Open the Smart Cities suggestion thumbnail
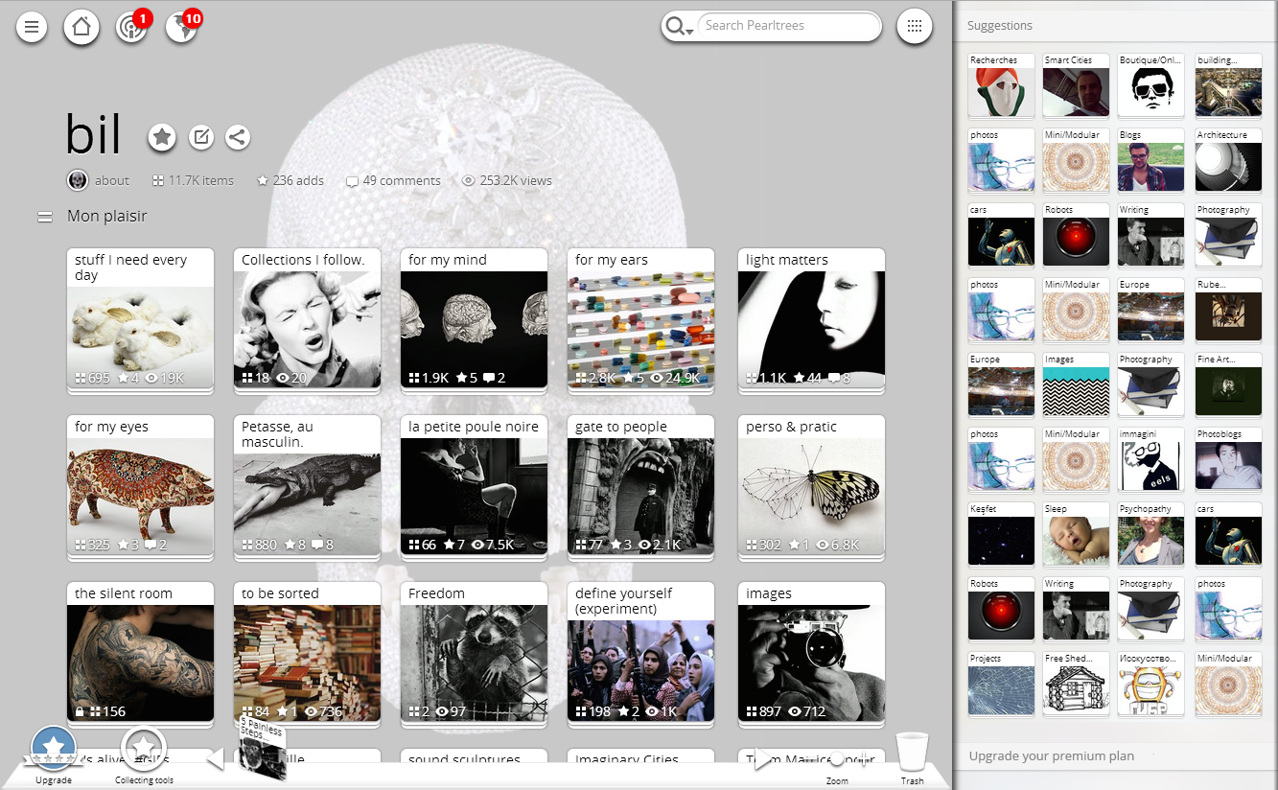 (1076, 87)
